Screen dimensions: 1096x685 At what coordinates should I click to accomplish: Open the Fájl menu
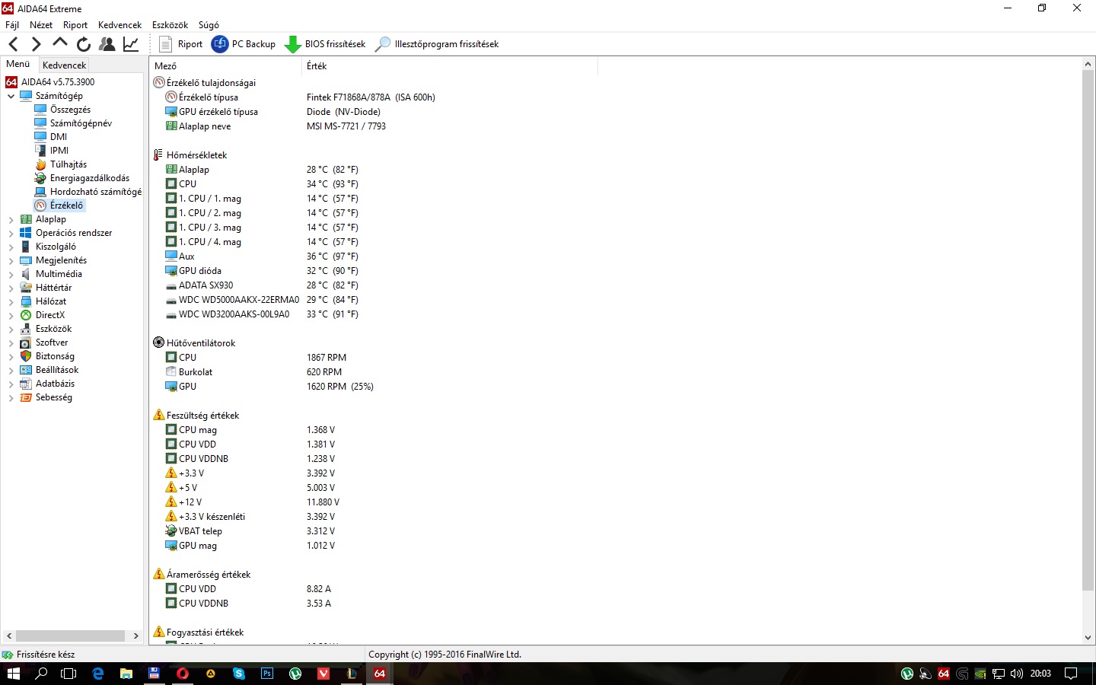coord(12,25)
